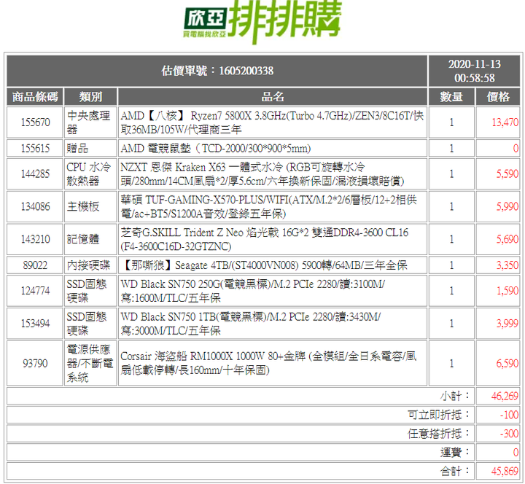Click the 價格 column header
This screenshot has height=484, width=525.
tap(498, 97)
